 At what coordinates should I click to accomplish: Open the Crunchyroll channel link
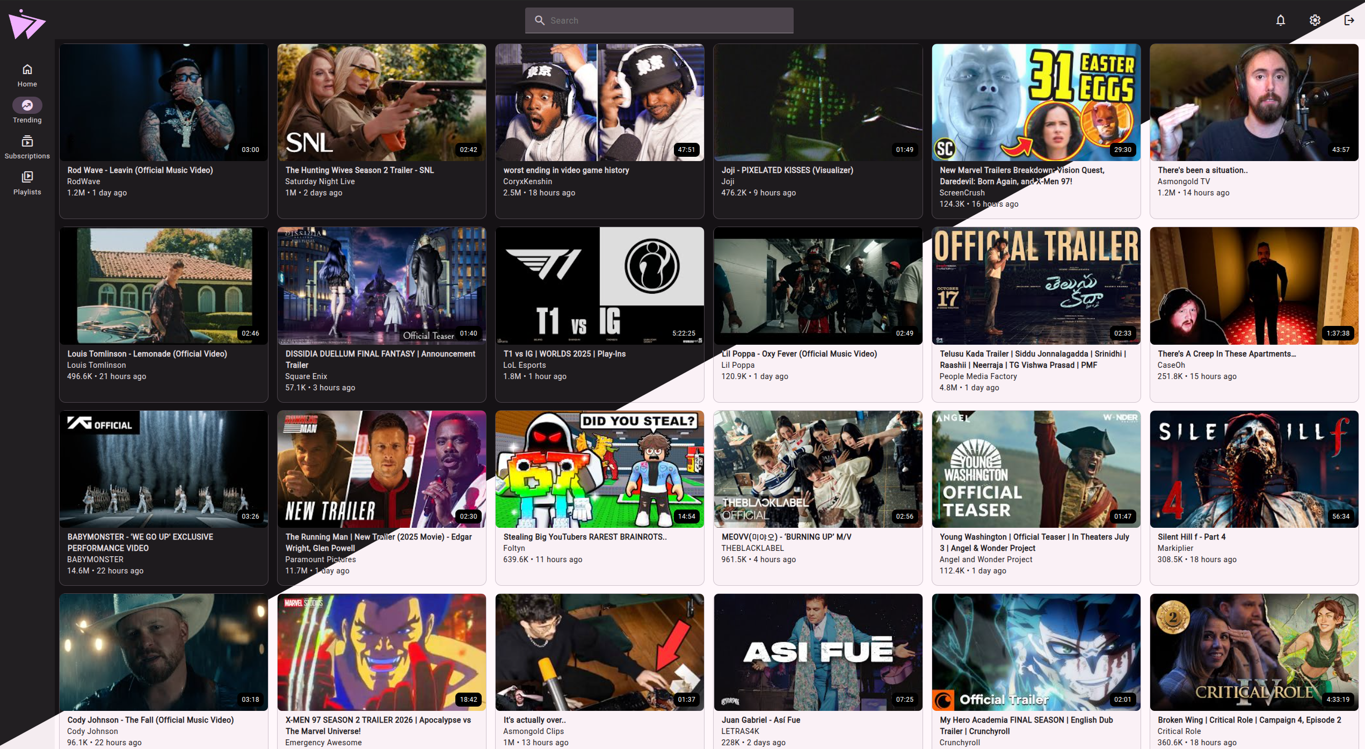(959, 743)
